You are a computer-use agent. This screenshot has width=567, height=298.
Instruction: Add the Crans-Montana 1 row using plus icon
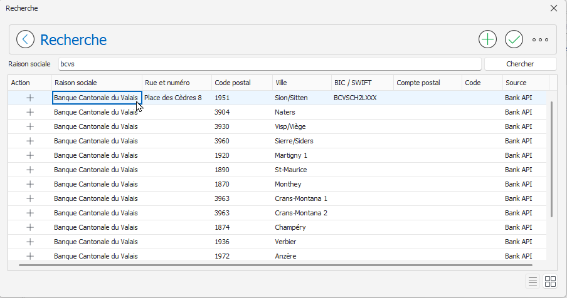30,199
